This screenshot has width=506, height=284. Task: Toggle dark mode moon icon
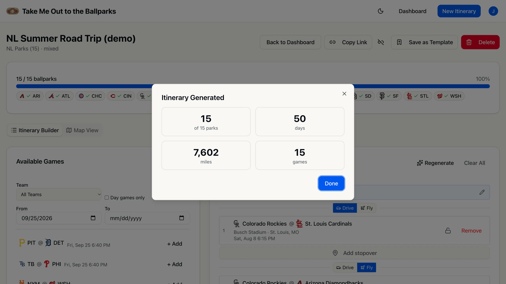click(380, 11)
